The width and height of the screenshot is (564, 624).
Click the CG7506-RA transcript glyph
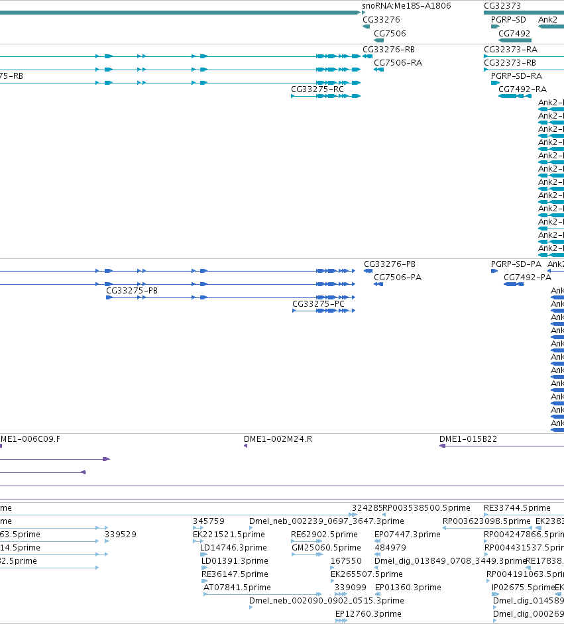tap(379, 70)
